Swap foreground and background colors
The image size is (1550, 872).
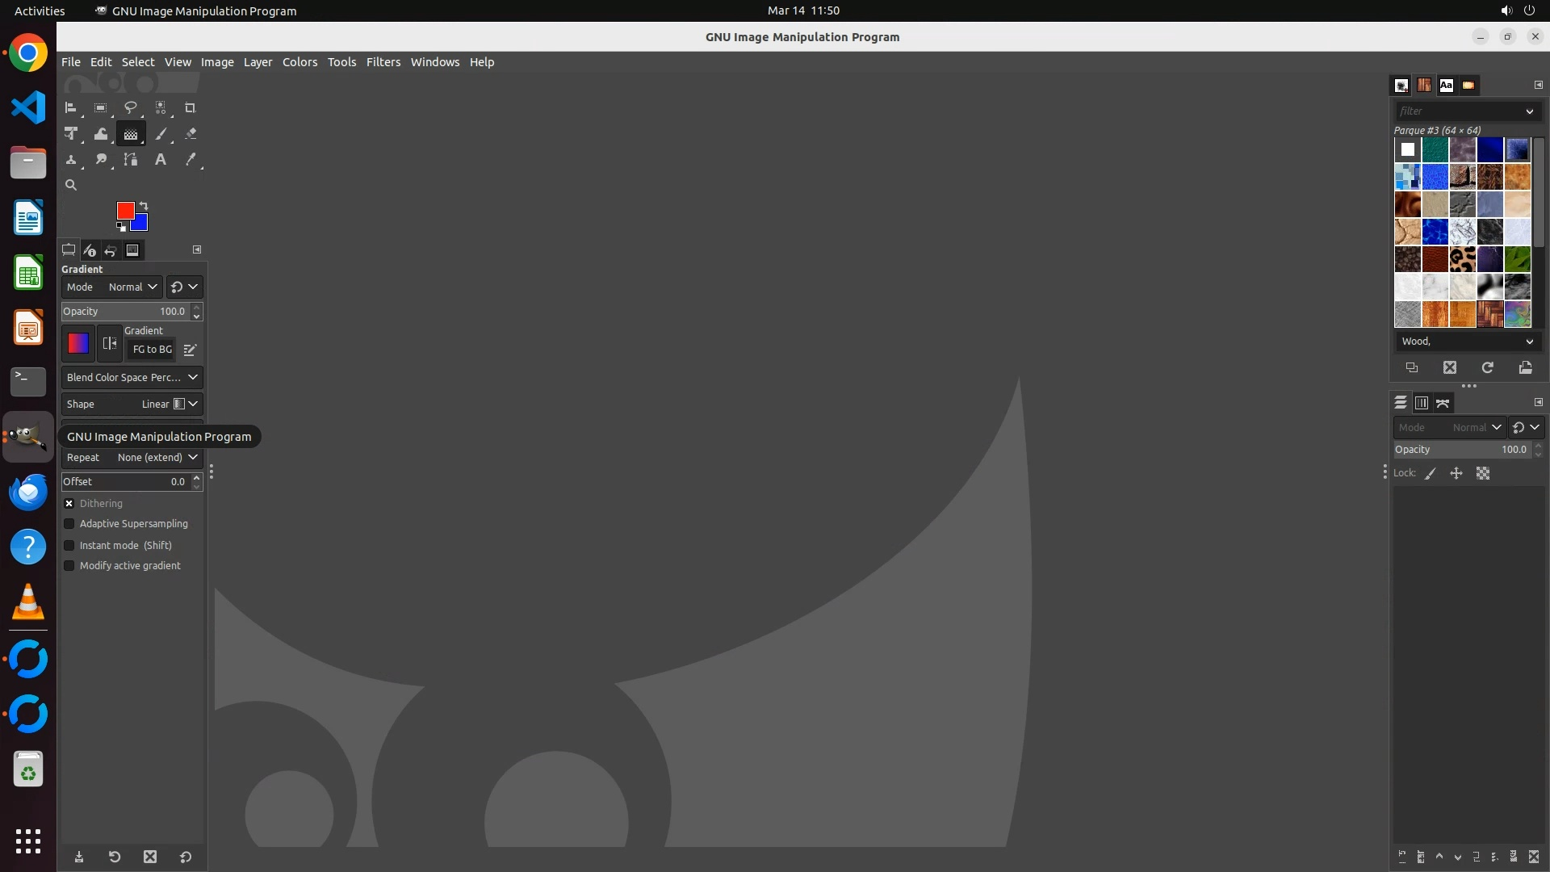(144, 205)
